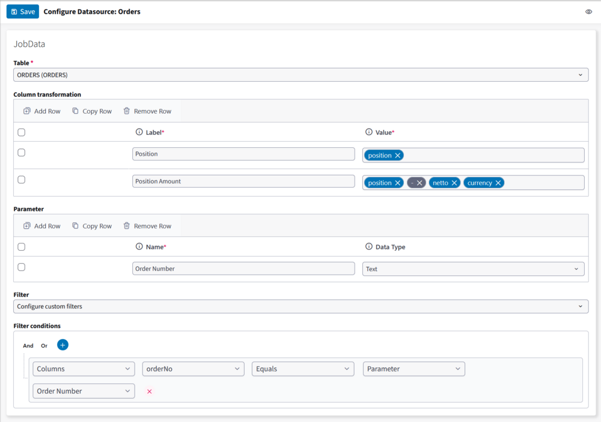The image size is (601, 422).
Task: Select the Or condition operator
Action: (x=44, y=346)
